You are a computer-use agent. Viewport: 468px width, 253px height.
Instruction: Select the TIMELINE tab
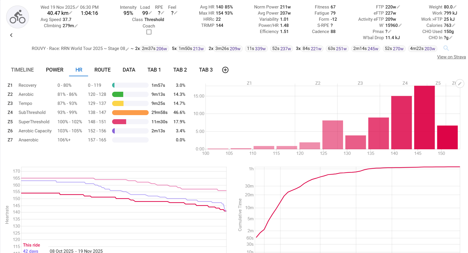22,70
